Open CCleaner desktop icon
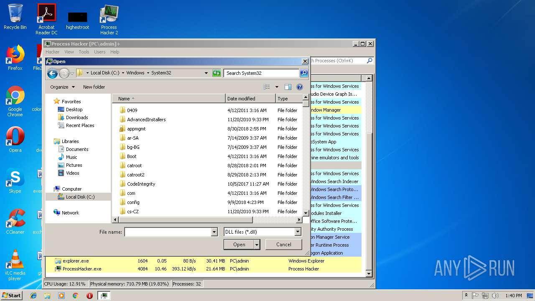535x301 pixels. [x=15, y=222]
